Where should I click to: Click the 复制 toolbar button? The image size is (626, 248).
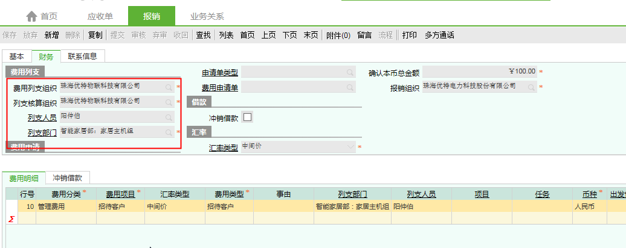[95, 35]
